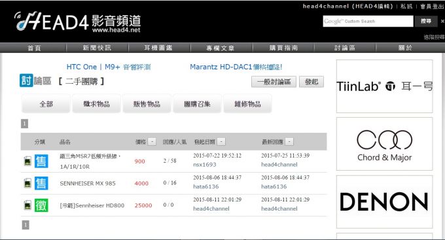
Task: Click 回應/人氣 column header
Action: 175,142
